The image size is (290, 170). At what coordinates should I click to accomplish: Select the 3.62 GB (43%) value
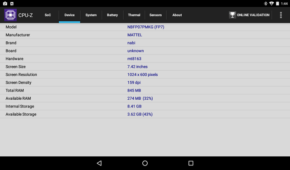[140, 114]
